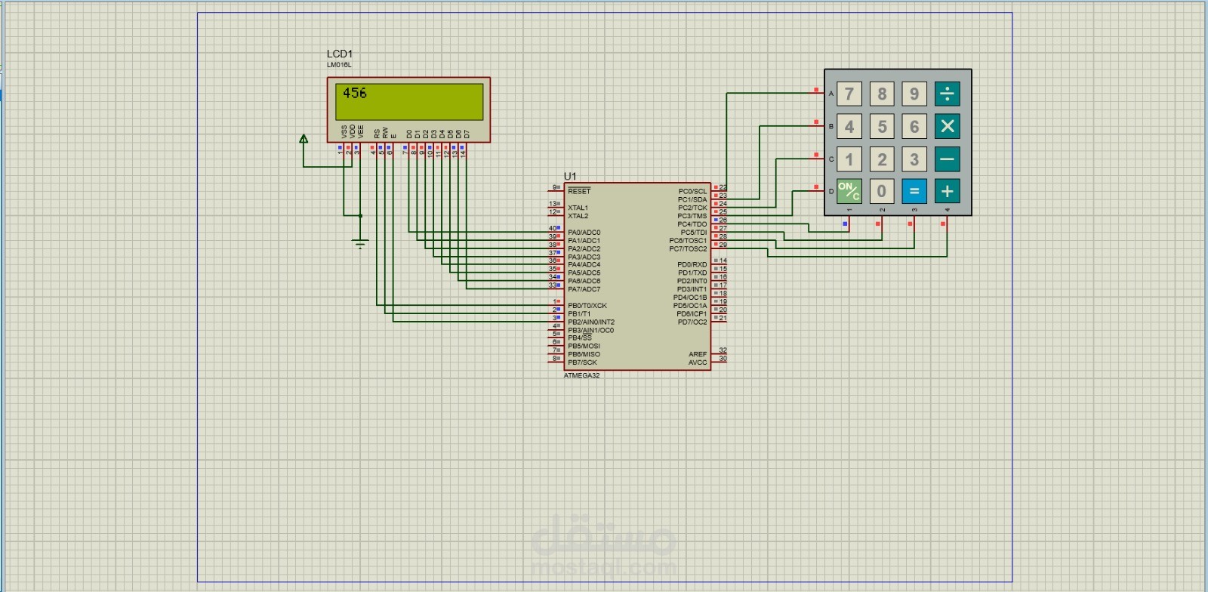Select the LM016L part name text

click(x=339, y=65)
